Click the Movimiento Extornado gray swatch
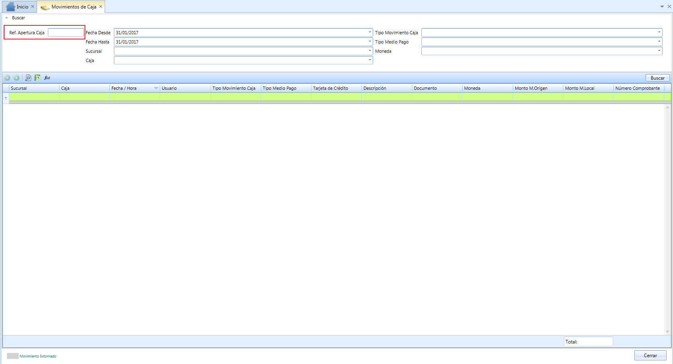 12,356
